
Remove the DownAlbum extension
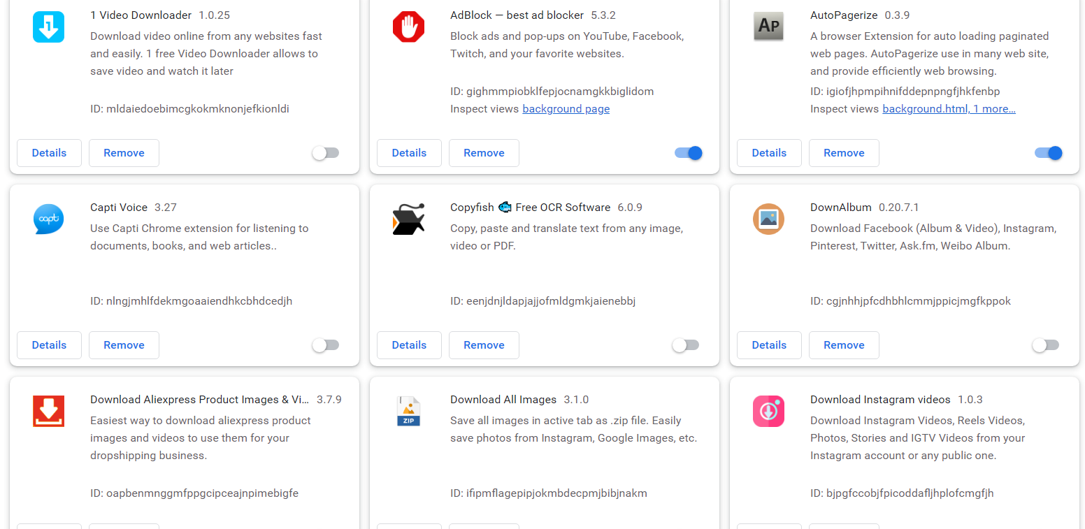pyautogui.click(x=844, y=345)
